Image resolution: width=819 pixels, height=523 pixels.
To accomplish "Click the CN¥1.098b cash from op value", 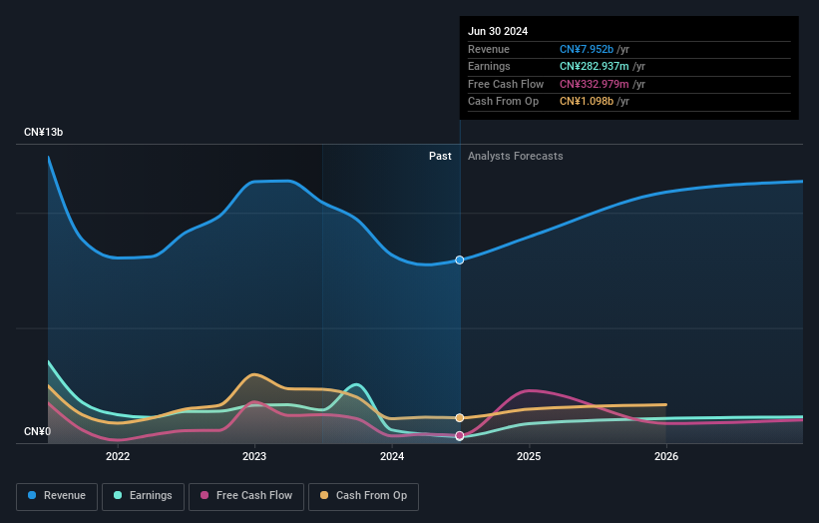I will tap(587, 102).
